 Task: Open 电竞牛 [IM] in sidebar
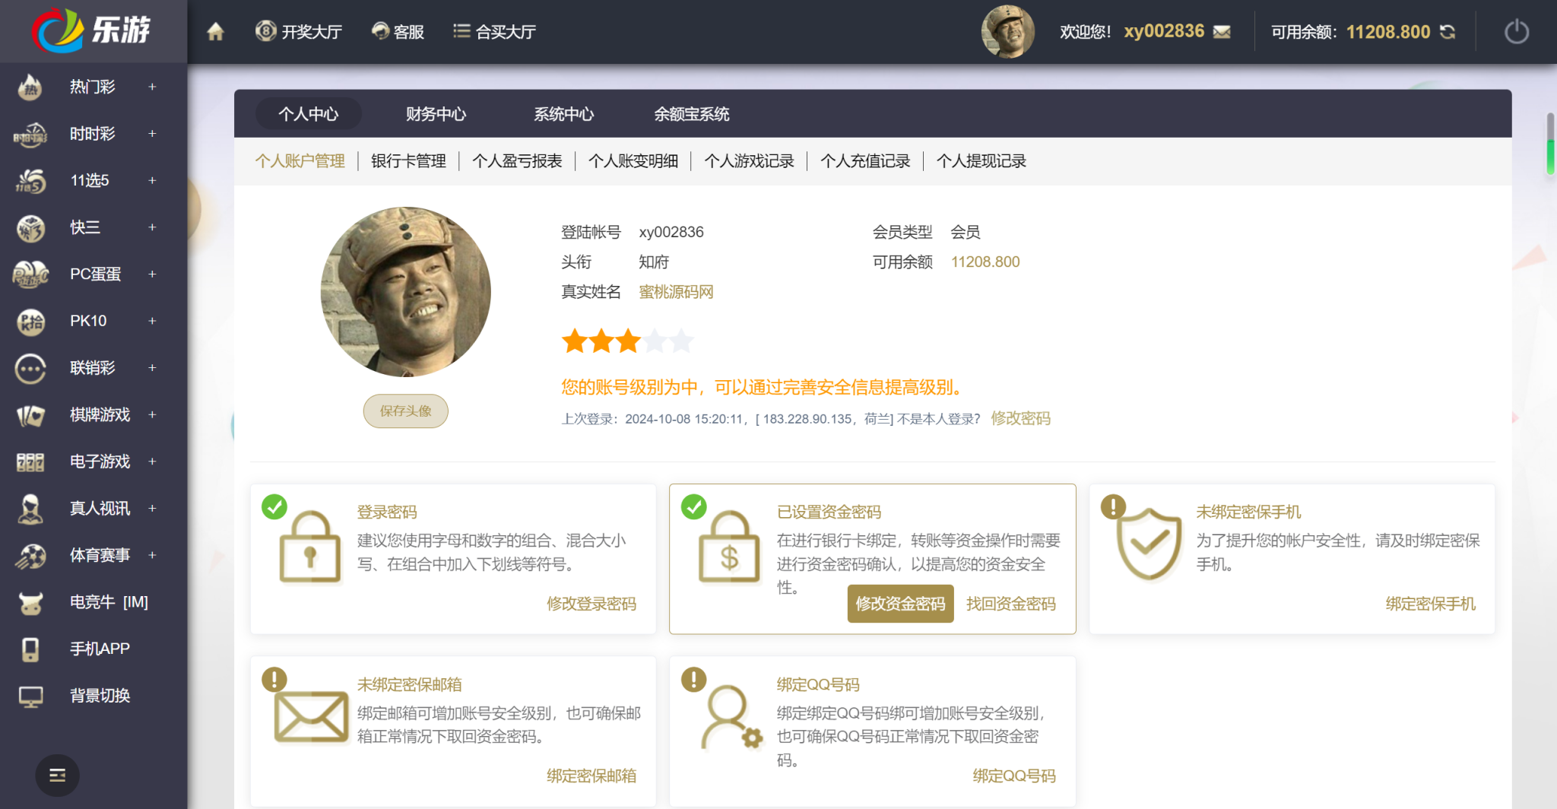[x=108, y=602]
